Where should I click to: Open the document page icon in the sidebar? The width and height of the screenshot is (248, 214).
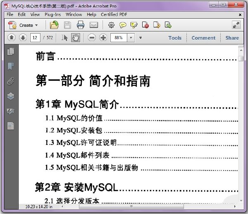click(x=11, y=126)
